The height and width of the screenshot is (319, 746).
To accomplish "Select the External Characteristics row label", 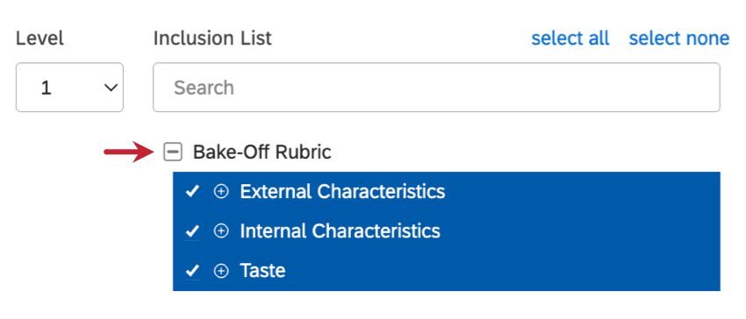I will pos(342,191).
